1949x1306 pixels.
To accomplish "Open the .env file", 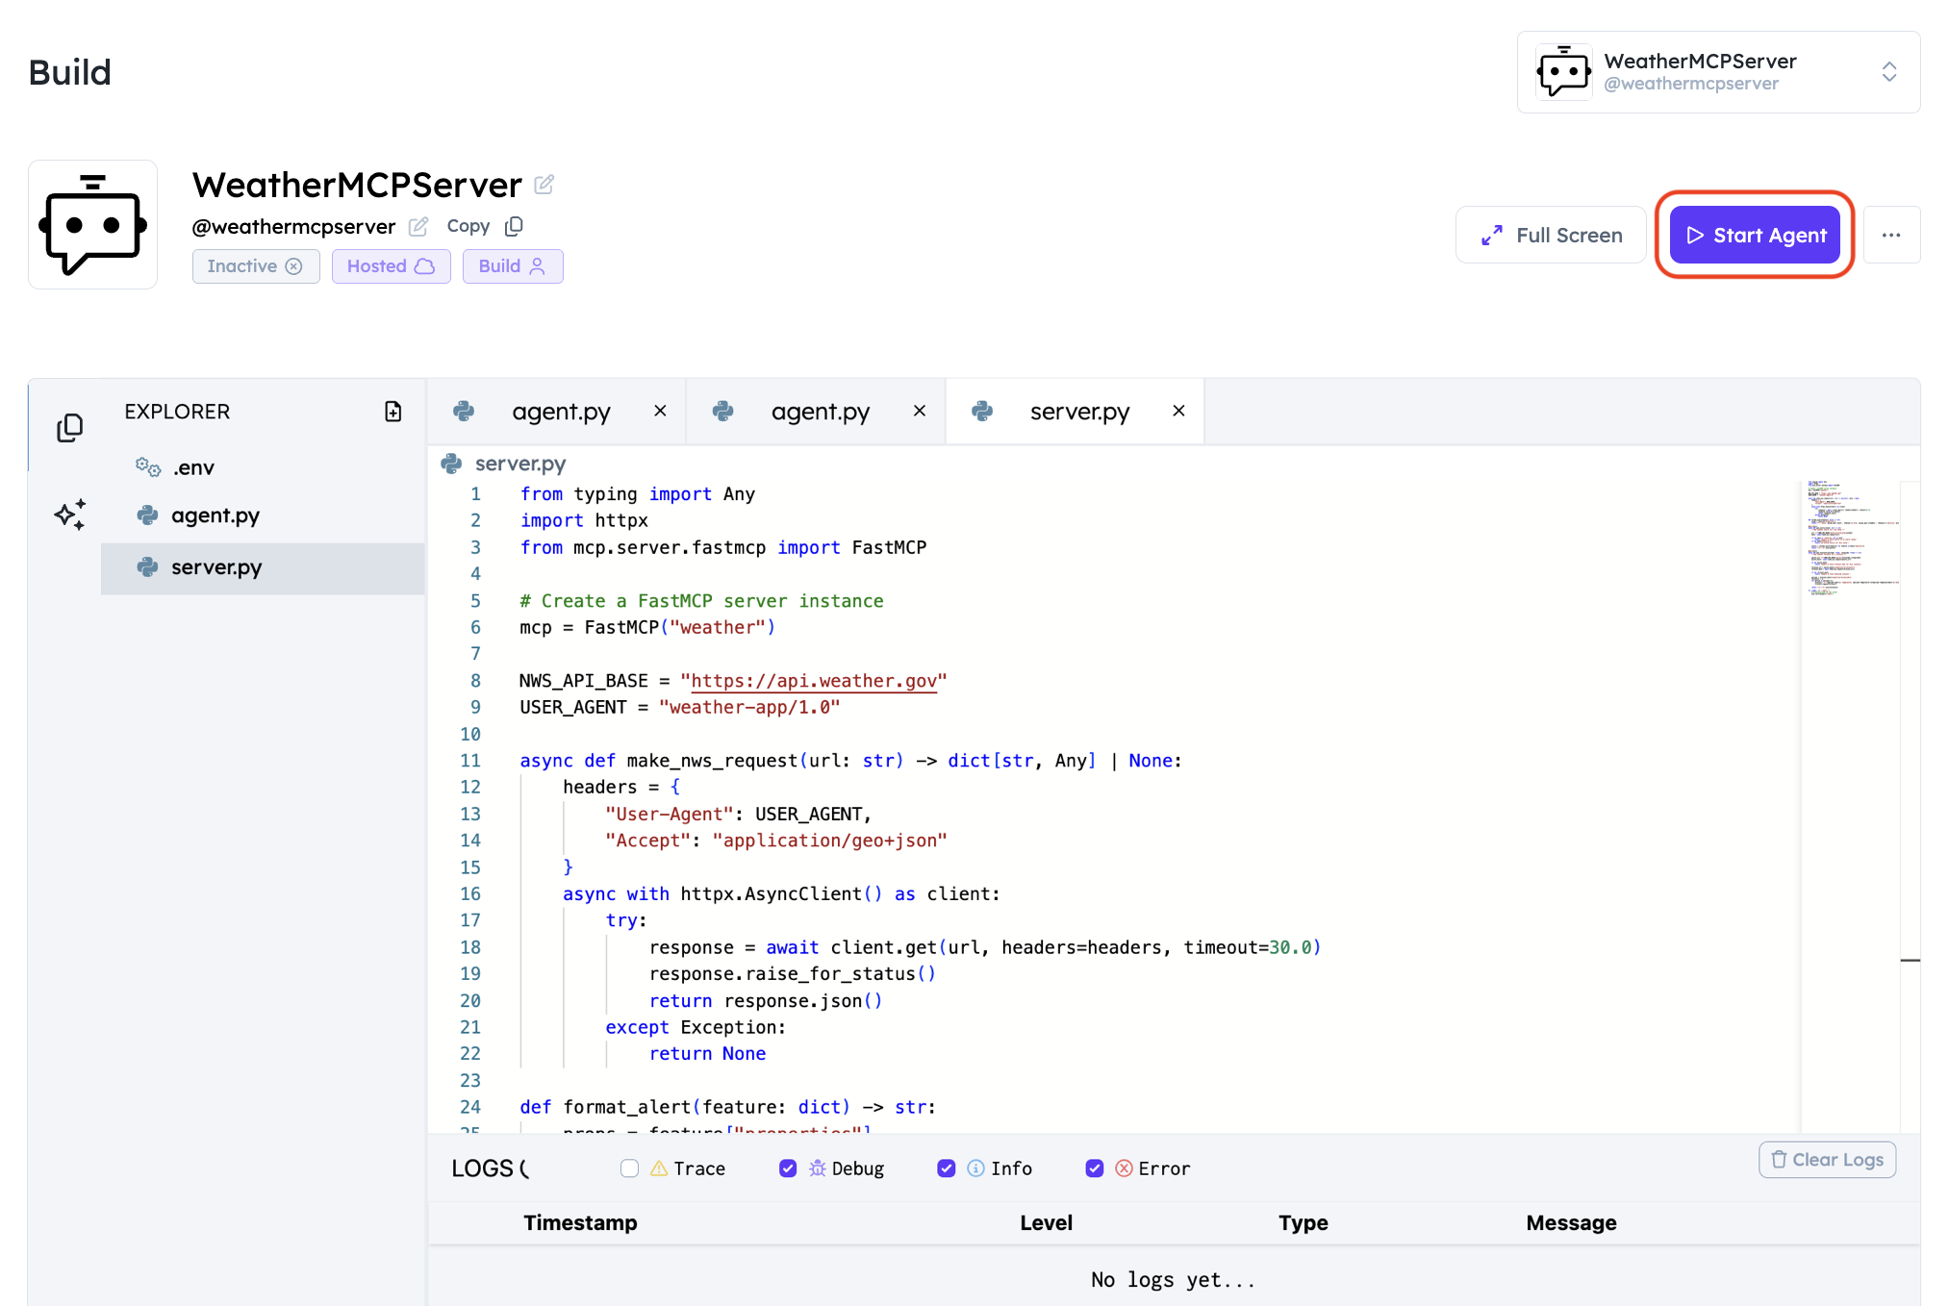I will pos(263,467).
